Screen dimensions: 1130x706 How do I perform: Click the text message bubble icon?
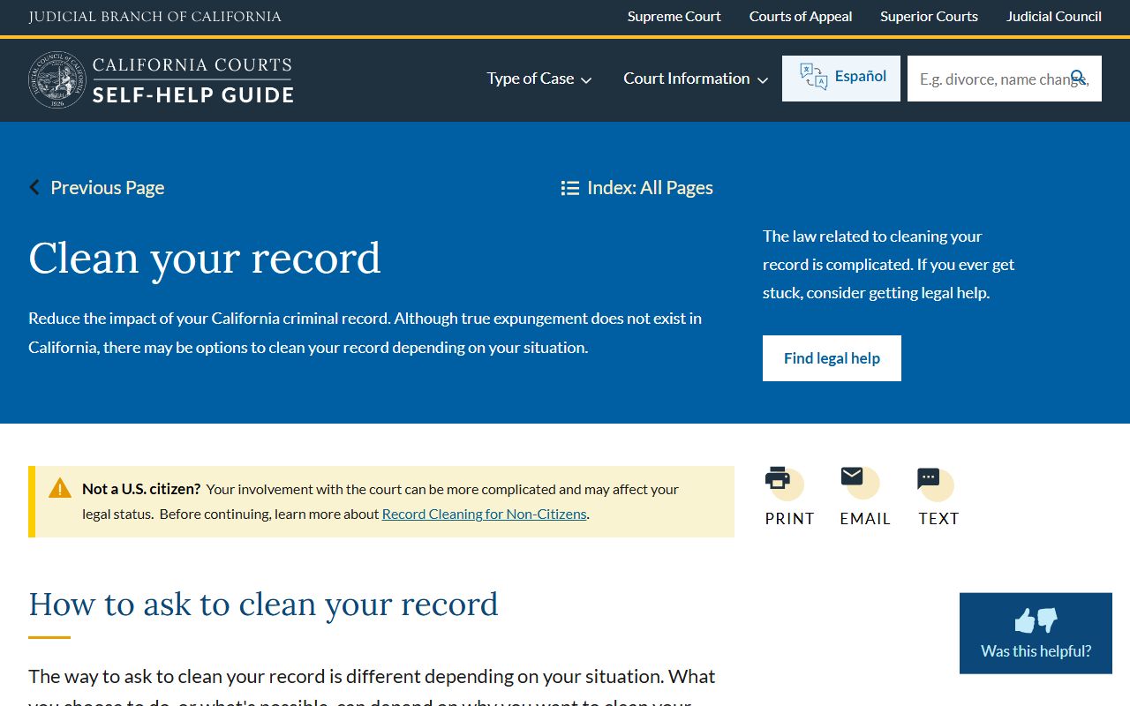pos(929,478)
